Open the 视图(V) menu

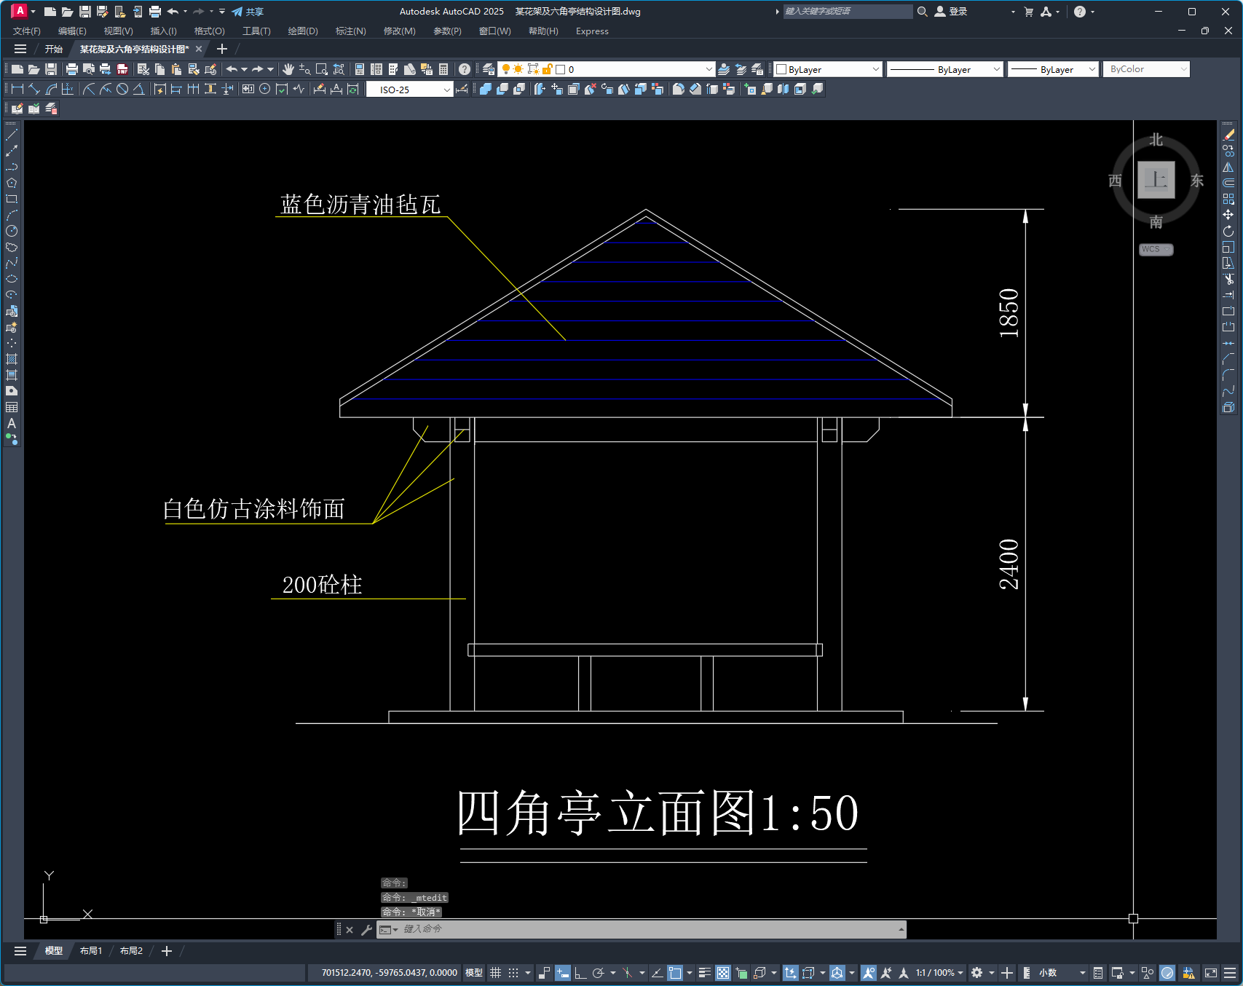point(118,31)
